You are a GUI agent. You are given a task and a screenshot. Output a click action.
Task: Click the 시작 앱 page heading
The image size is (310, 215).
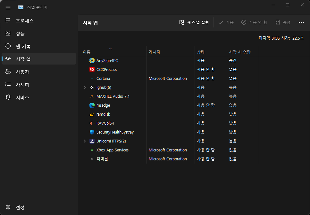tap(90, 23)
